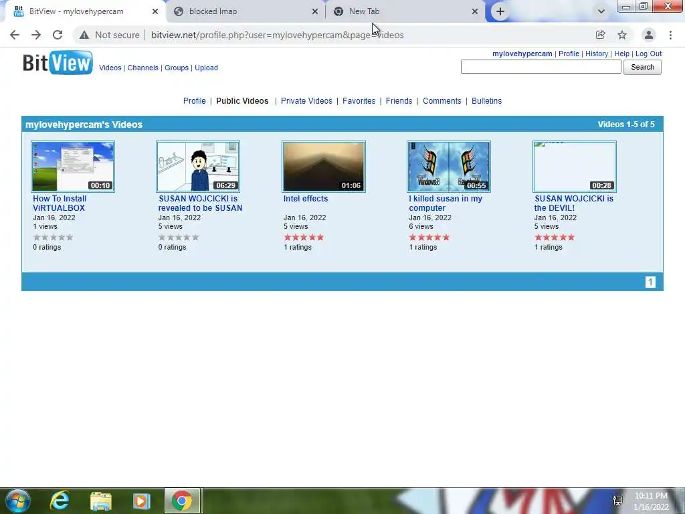Open the Upload link
685x514 pixels.
(206, 68)
